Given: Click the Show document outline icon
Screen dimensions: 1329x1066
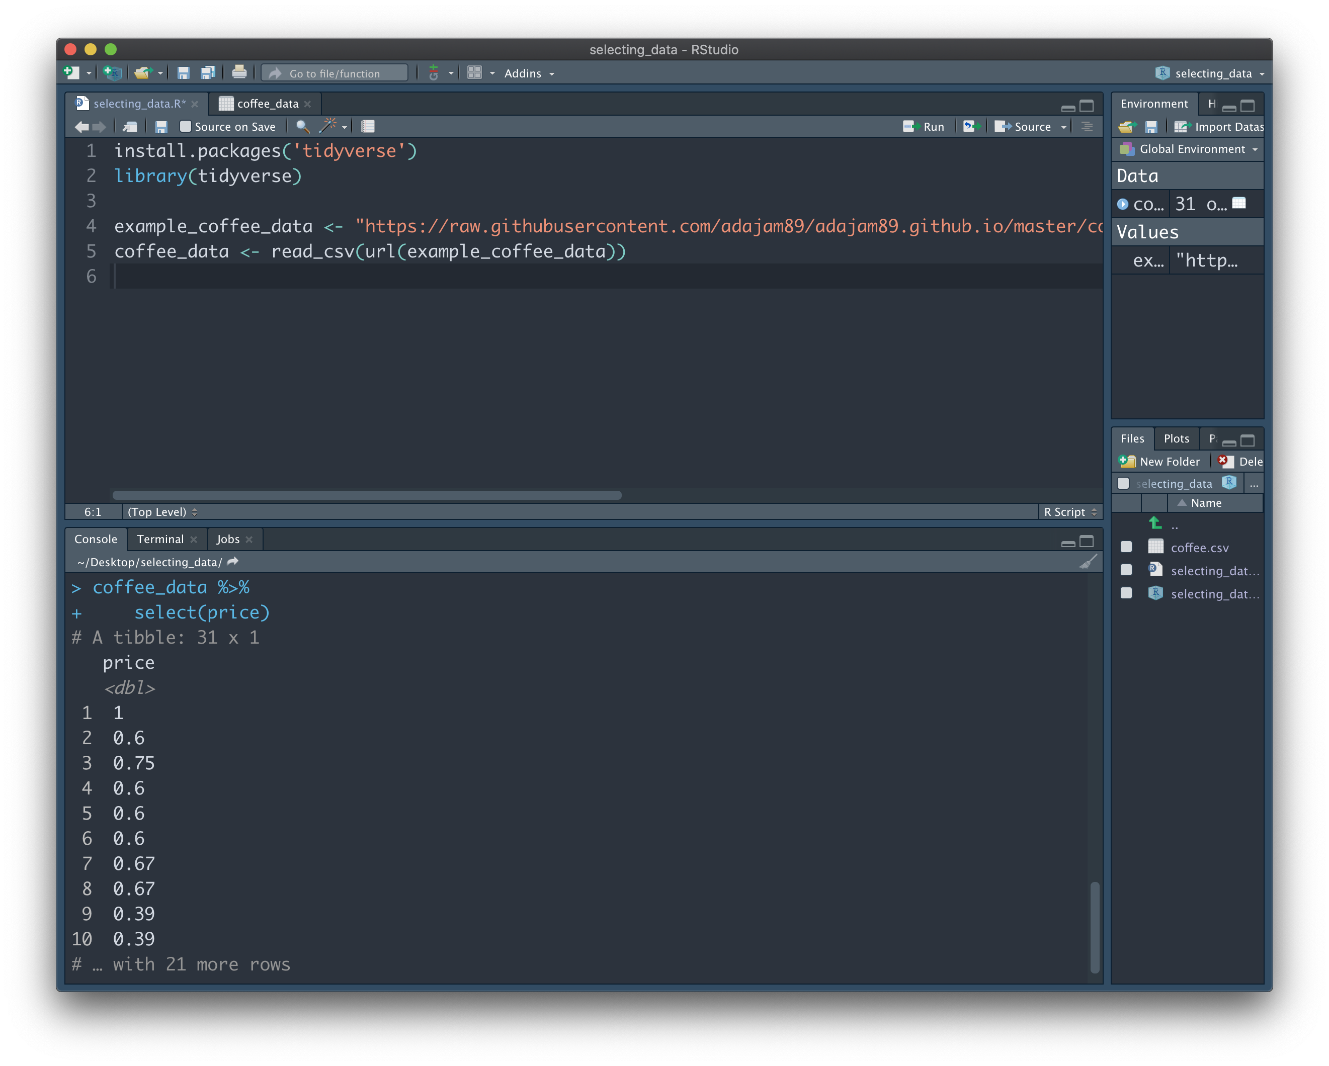Looking at the screenshot, I should pos(1087,126).
